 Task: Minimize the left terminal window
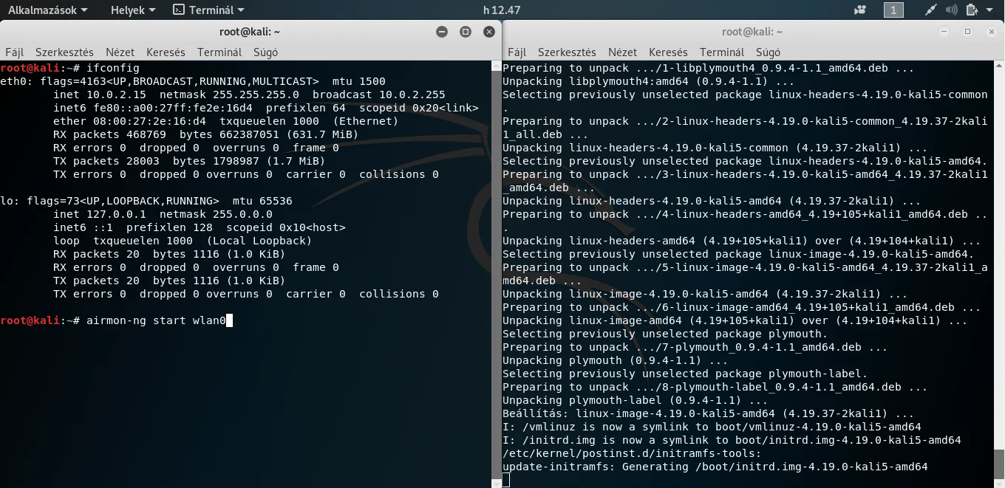(442, 32)
